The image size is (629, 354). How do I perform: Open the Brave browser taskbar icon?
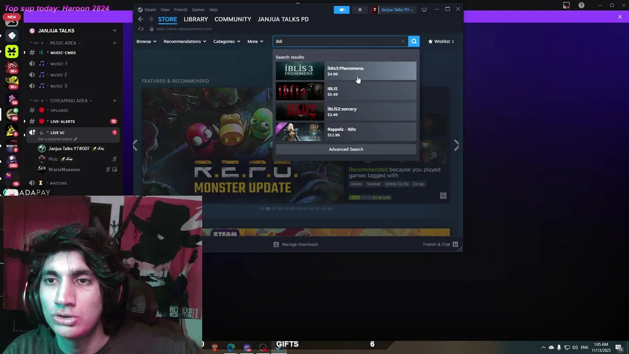point(215,348)
